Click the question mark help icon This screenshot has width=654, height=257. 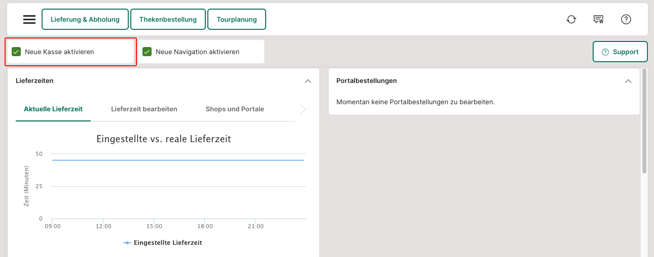[x=626, y=19]
